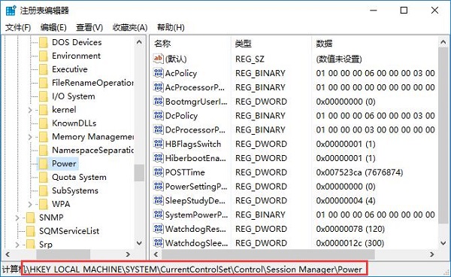Screen dimensions: 451x277
Task: Click the icon of PowerSettingP... value
Action: [x=158, y=187]
